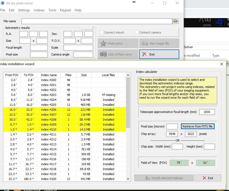Enable the Connect camera checkbox
The height and width of the screenshot is (191, 229).
[136, 32]
